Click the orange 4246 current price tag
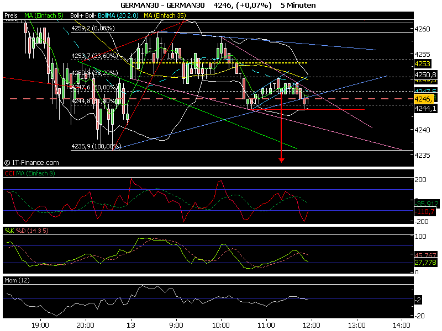The height and width of the screenshot is (331, 442). click(424, 99)
